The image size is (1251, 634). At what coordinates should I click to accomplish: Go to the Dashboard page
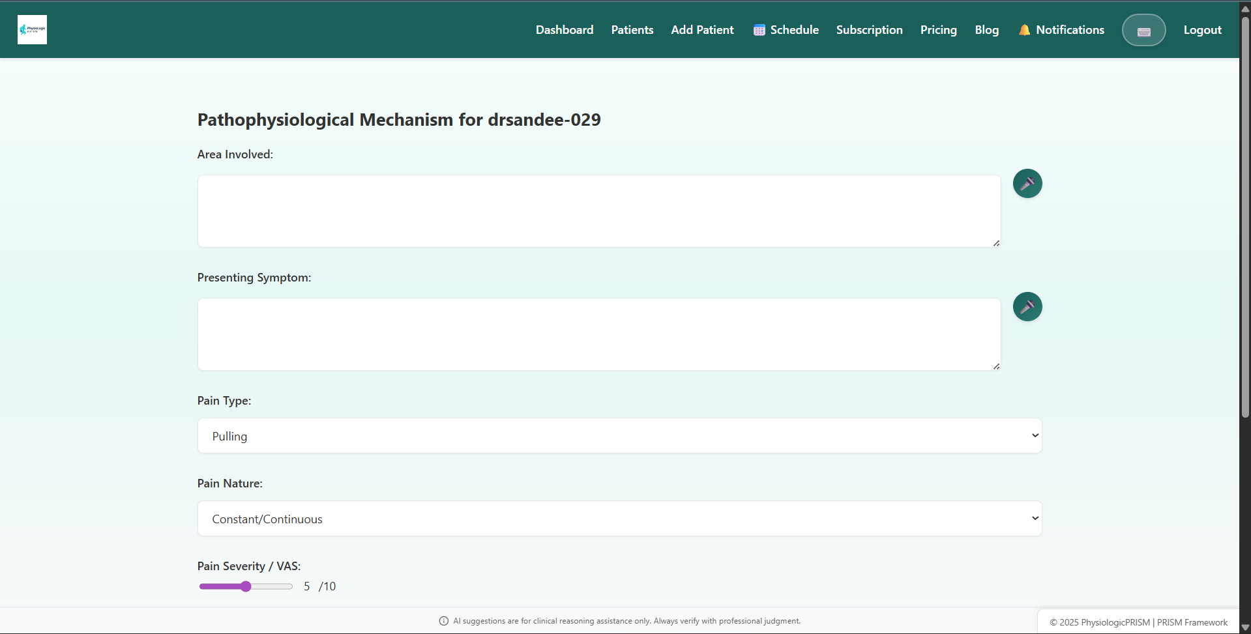pyautogui.click(x=564, y=30)
